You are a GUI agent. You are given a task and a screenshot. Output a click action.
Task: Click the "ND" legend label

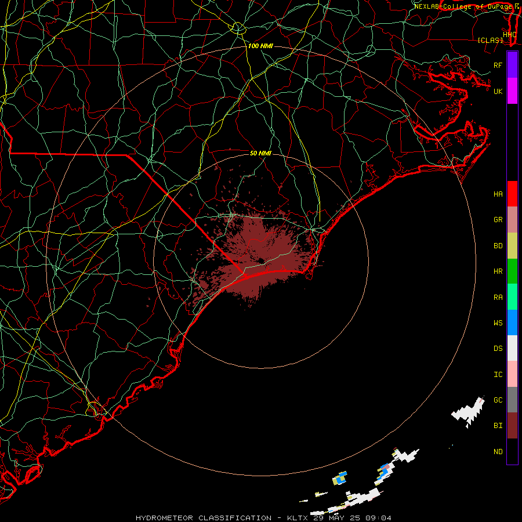(x=498, y=452)
